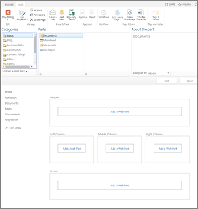Open Versions in the Manage group
This screenshot has width=198, height=209.
[x=36, y=10]
